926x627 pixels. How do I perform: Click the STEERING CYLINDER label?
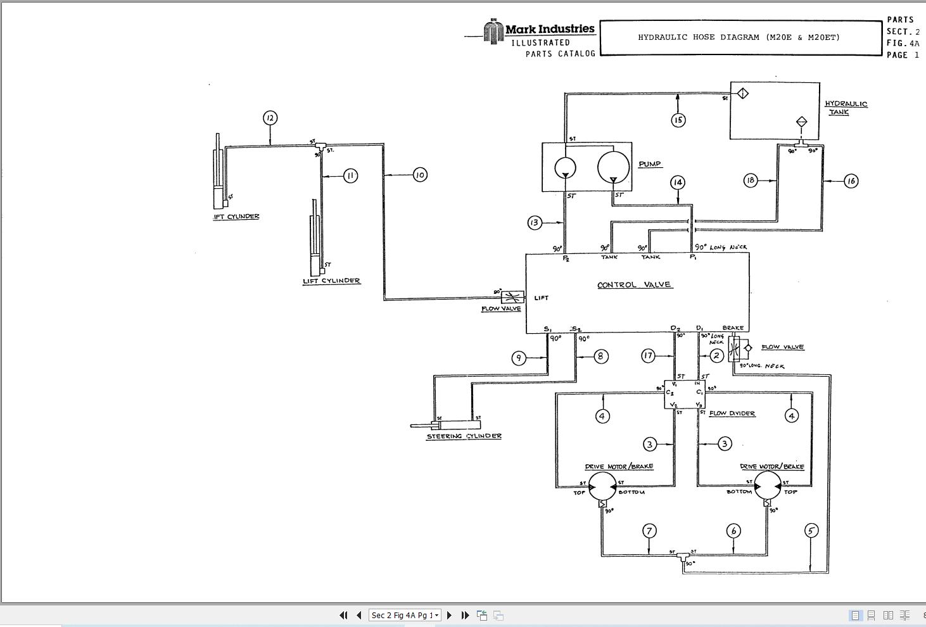464,436
